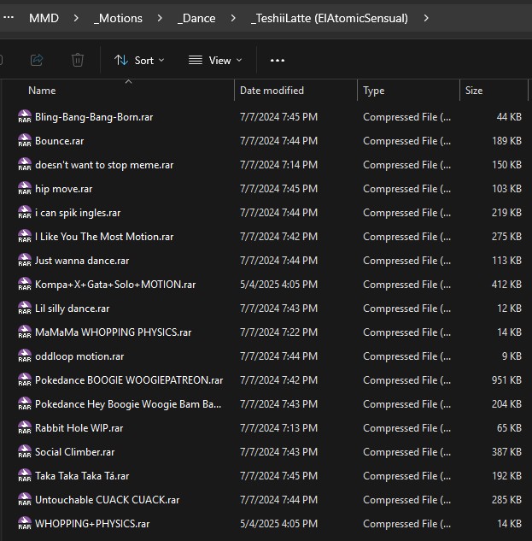The width and height of the screenshot is (532, 541).
Task: Expand the chevron after _Motions breadcrumb
Action: coord(160,18)
